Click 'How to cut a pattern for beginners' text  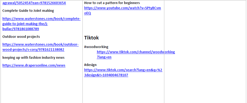pyautogui.click(x=112, y=3)
